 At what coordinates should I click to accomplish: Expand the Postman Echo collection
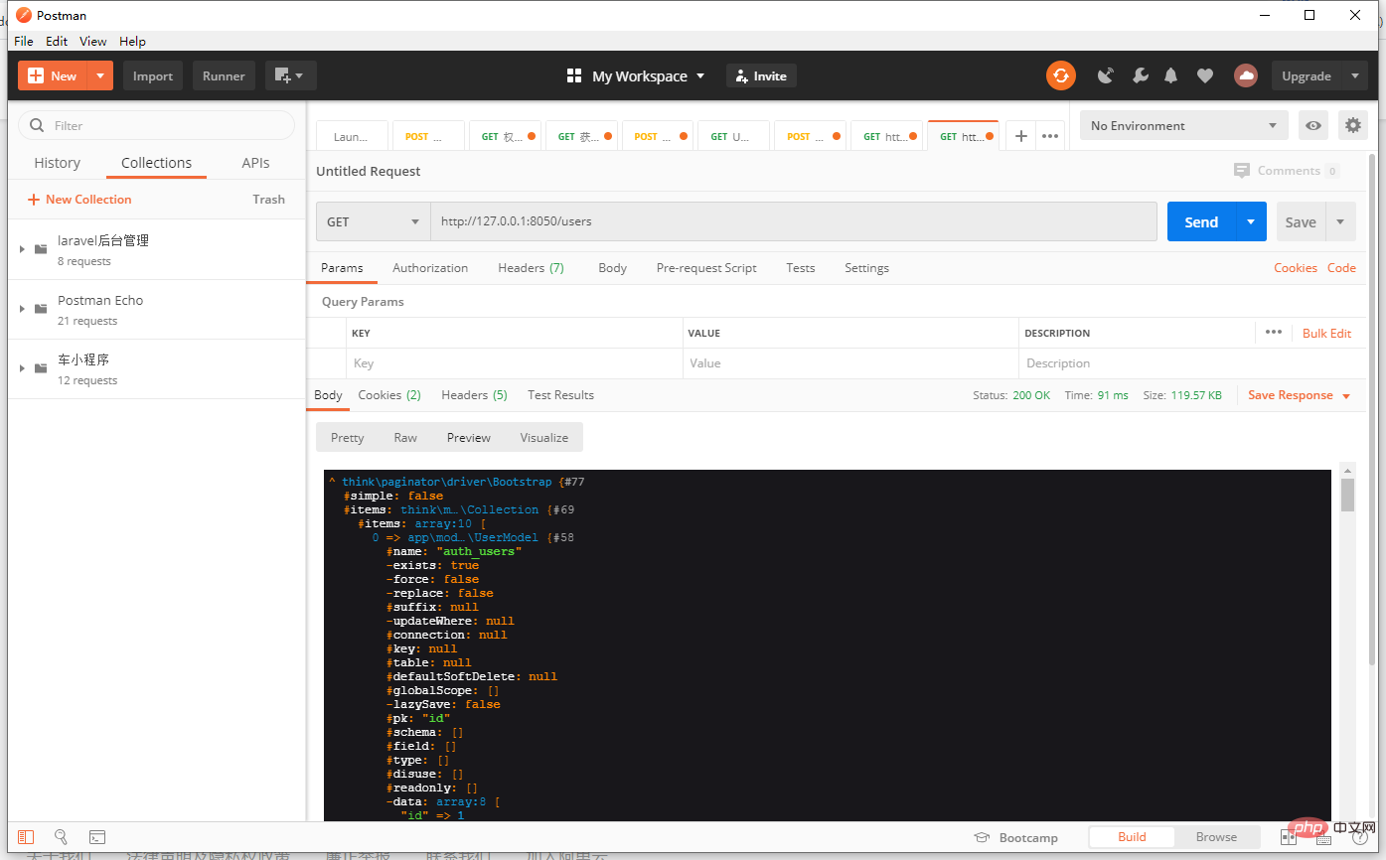22,309
